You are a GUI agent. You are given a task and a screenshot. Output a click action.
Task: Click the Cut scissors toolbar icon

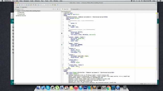tap(27, 5)
